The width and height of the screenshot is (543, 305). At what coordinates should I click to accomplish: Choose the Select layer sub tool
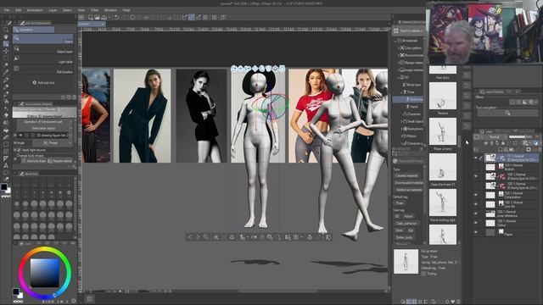point(43,49)
